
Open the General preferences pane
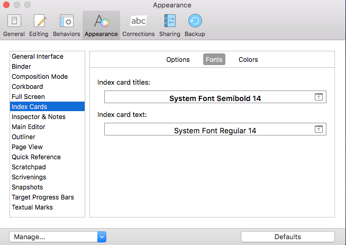point(14,25)
